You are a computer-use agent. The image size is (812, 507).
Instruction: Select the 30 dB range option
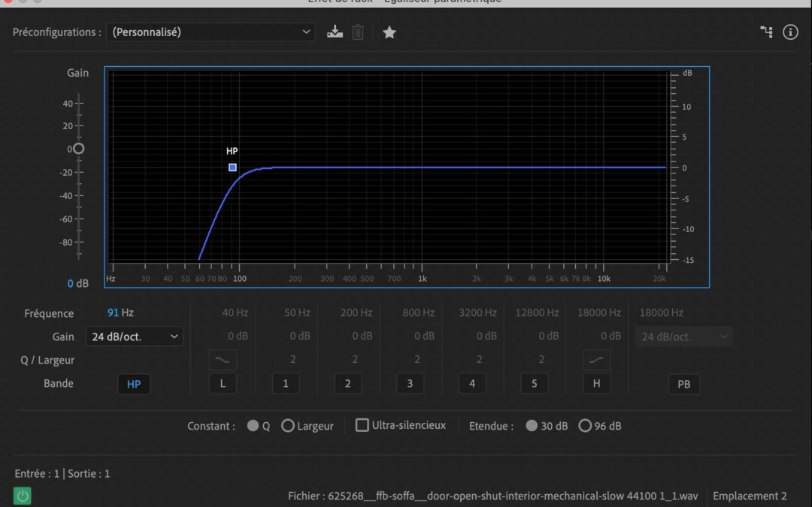point(532,425)
